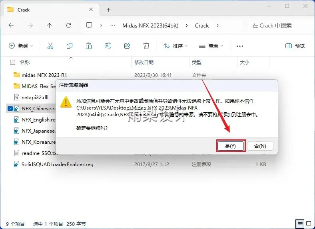The width and height of the screenshot is (315, 229).
Task: Toggle the 预览 preview pane
Action: pos(295,46)
